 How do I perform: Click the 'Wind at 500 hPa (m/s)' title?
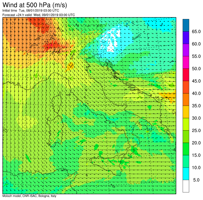tap(35, 5)
